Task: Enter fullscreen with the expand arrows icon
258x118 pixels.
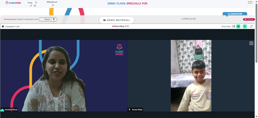Action: pyautogui.click(x=251, y=26)
